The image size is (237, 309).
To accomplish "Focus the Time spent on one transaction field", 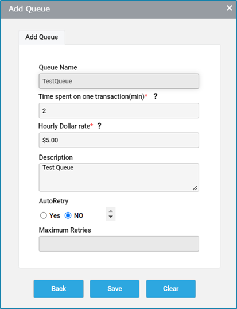I will point(119,110).
